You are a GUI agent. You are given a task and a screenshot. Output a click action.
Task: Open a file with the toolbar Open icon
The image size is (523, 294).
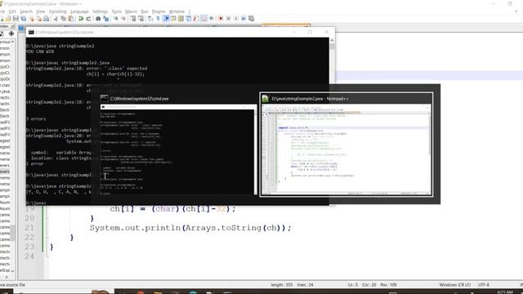tap(7, 19)
